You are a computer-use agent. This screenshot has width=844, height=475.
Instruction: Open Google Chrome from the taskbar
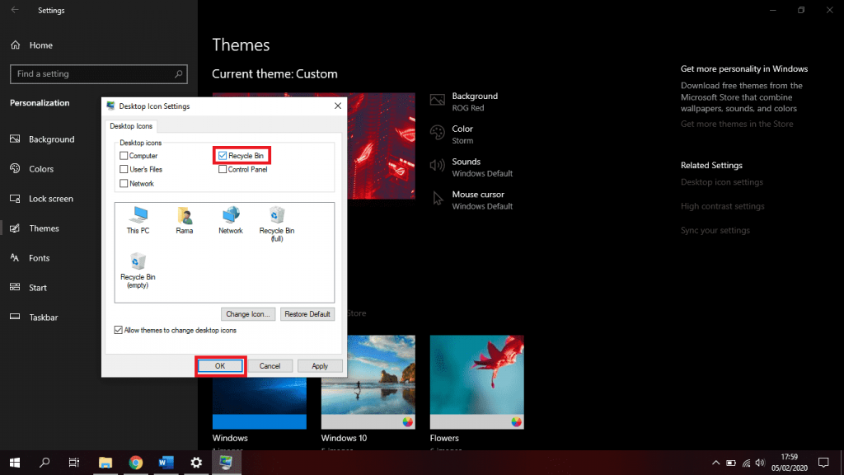[136, 463]
